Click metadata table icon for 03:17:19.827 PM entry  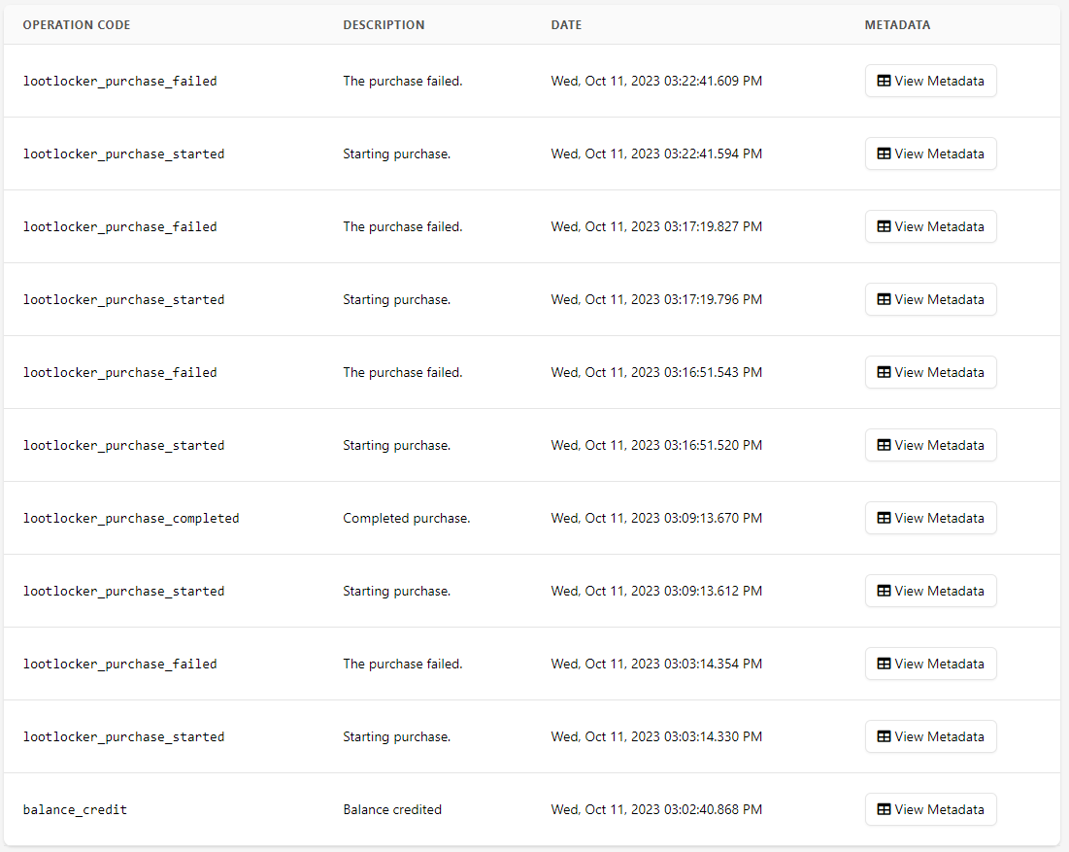[x=884, y=226]
